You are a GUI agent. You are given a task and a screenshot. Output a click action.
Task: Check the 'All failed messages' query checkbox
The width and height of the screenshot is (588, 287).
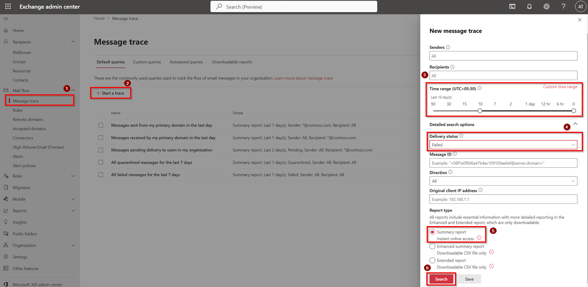pos(101,175)
